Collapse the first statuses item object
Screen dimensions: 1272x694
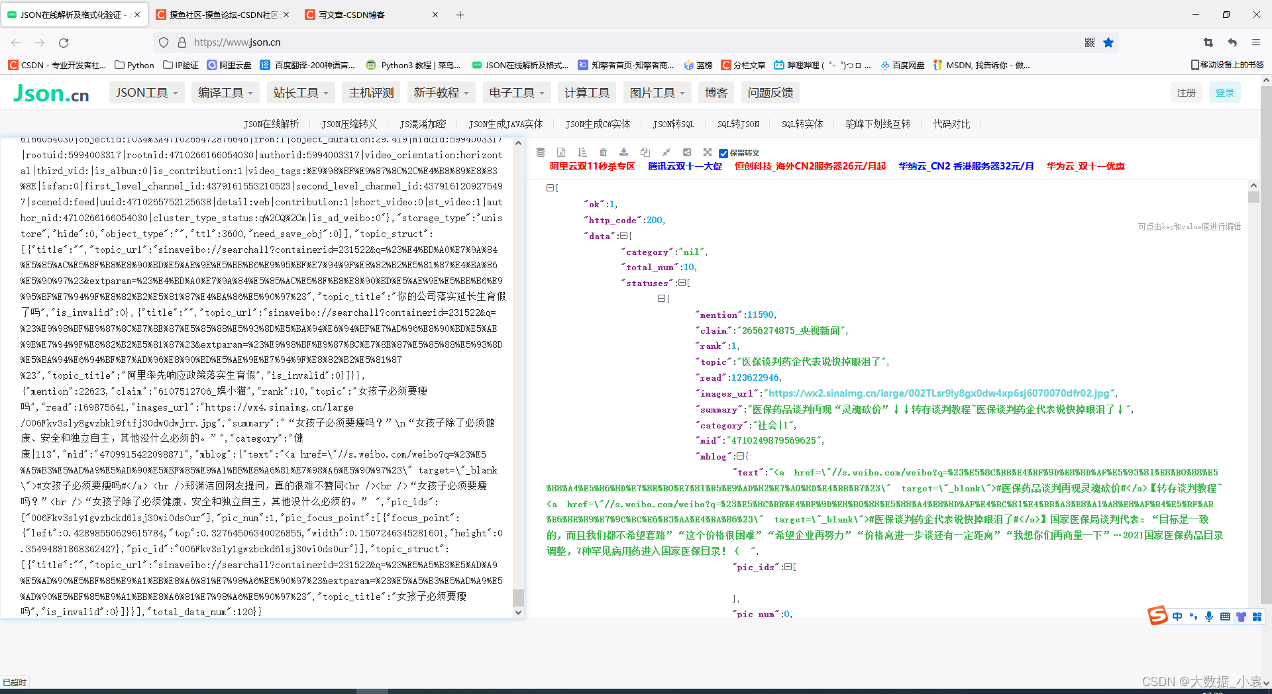[x=661, y=299]
